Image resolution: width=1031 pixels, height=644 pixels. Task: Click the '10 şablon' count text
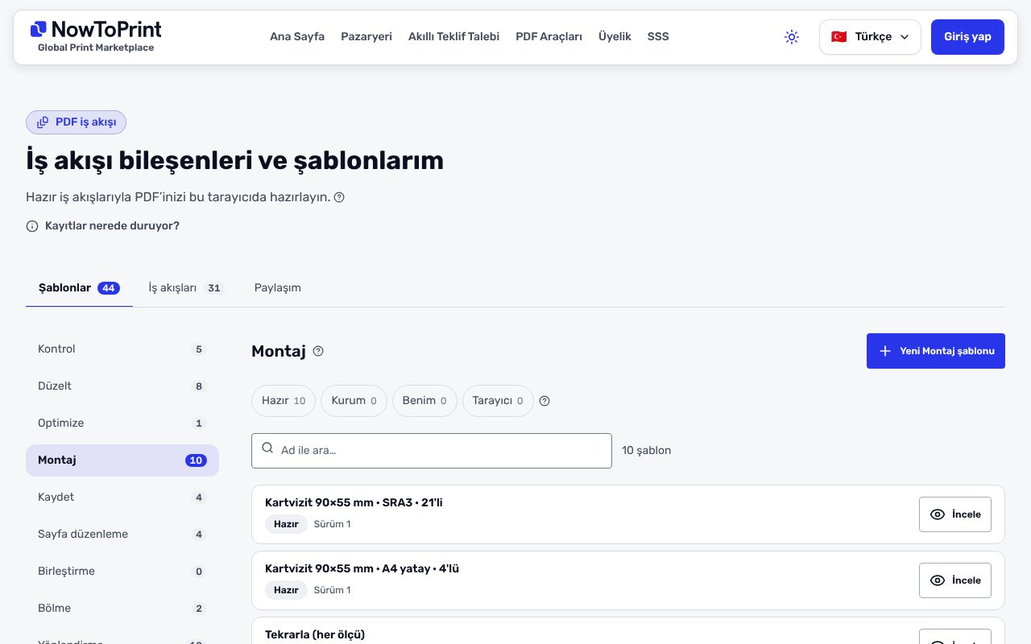click(x=646, y=451)
